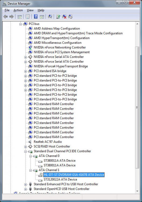Viewport: 142px width, 202px height.
Task: Click the SCSI/RAID Host Controller icon
Action: (x=30, y=147)
